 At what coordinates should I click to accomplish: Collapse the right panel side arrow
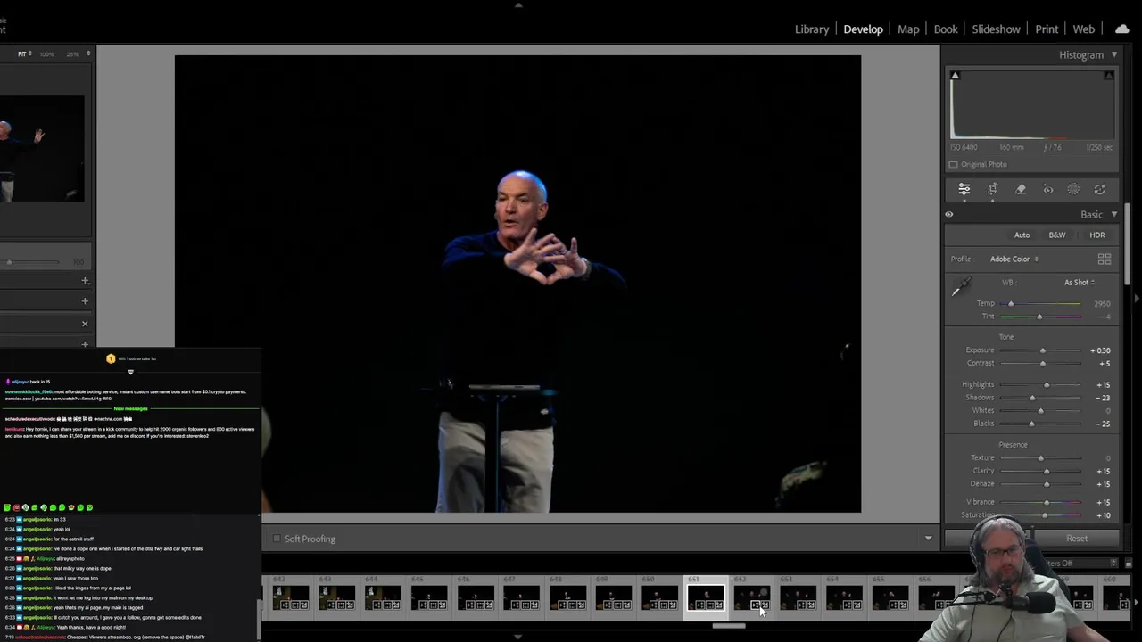click(1137, 299)
